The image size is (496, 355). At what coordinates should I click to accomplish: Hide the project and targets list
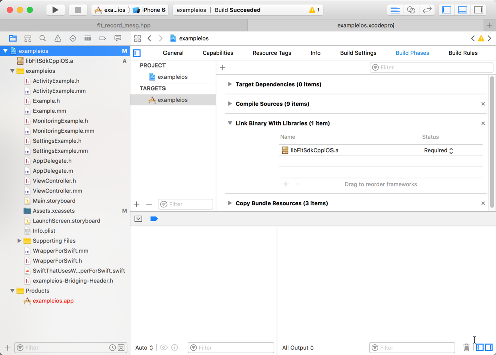[137, 53]
